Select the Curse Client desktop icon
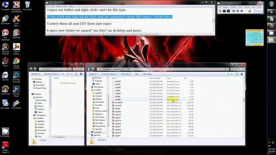 5,90
